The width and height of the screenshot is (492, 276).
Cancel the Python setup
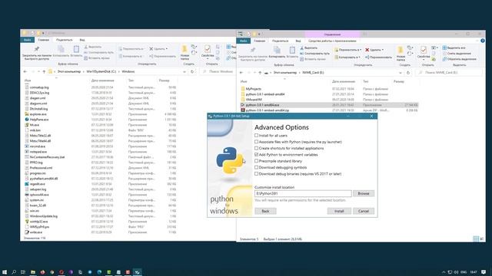click(x=364, y=211)
